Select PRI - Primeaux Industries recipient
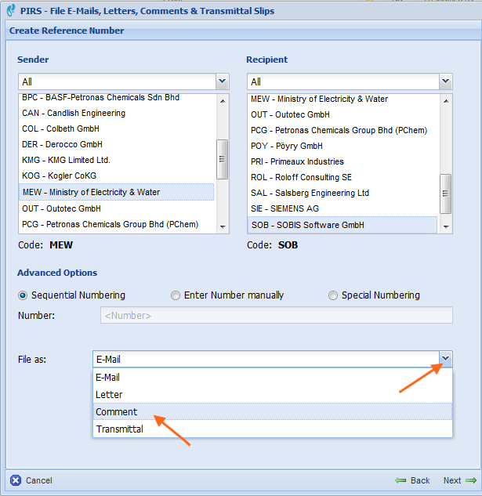 pyautogui.click(x=342, y=161)
